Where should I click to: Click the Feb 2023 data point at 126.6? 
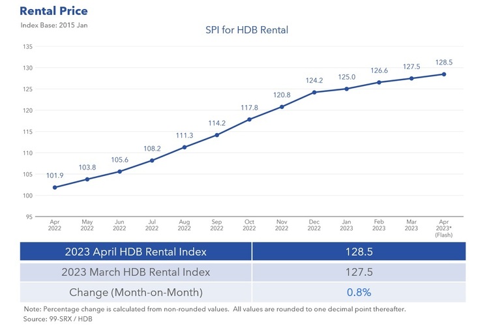click(x=379, y=82)
